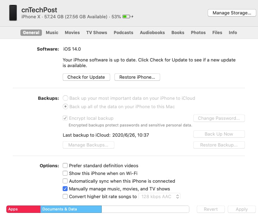Image resolution: width=258 pixels, height=215 pixels.
Task: Click the iPhone device icon
Action: tap(13, 13)
